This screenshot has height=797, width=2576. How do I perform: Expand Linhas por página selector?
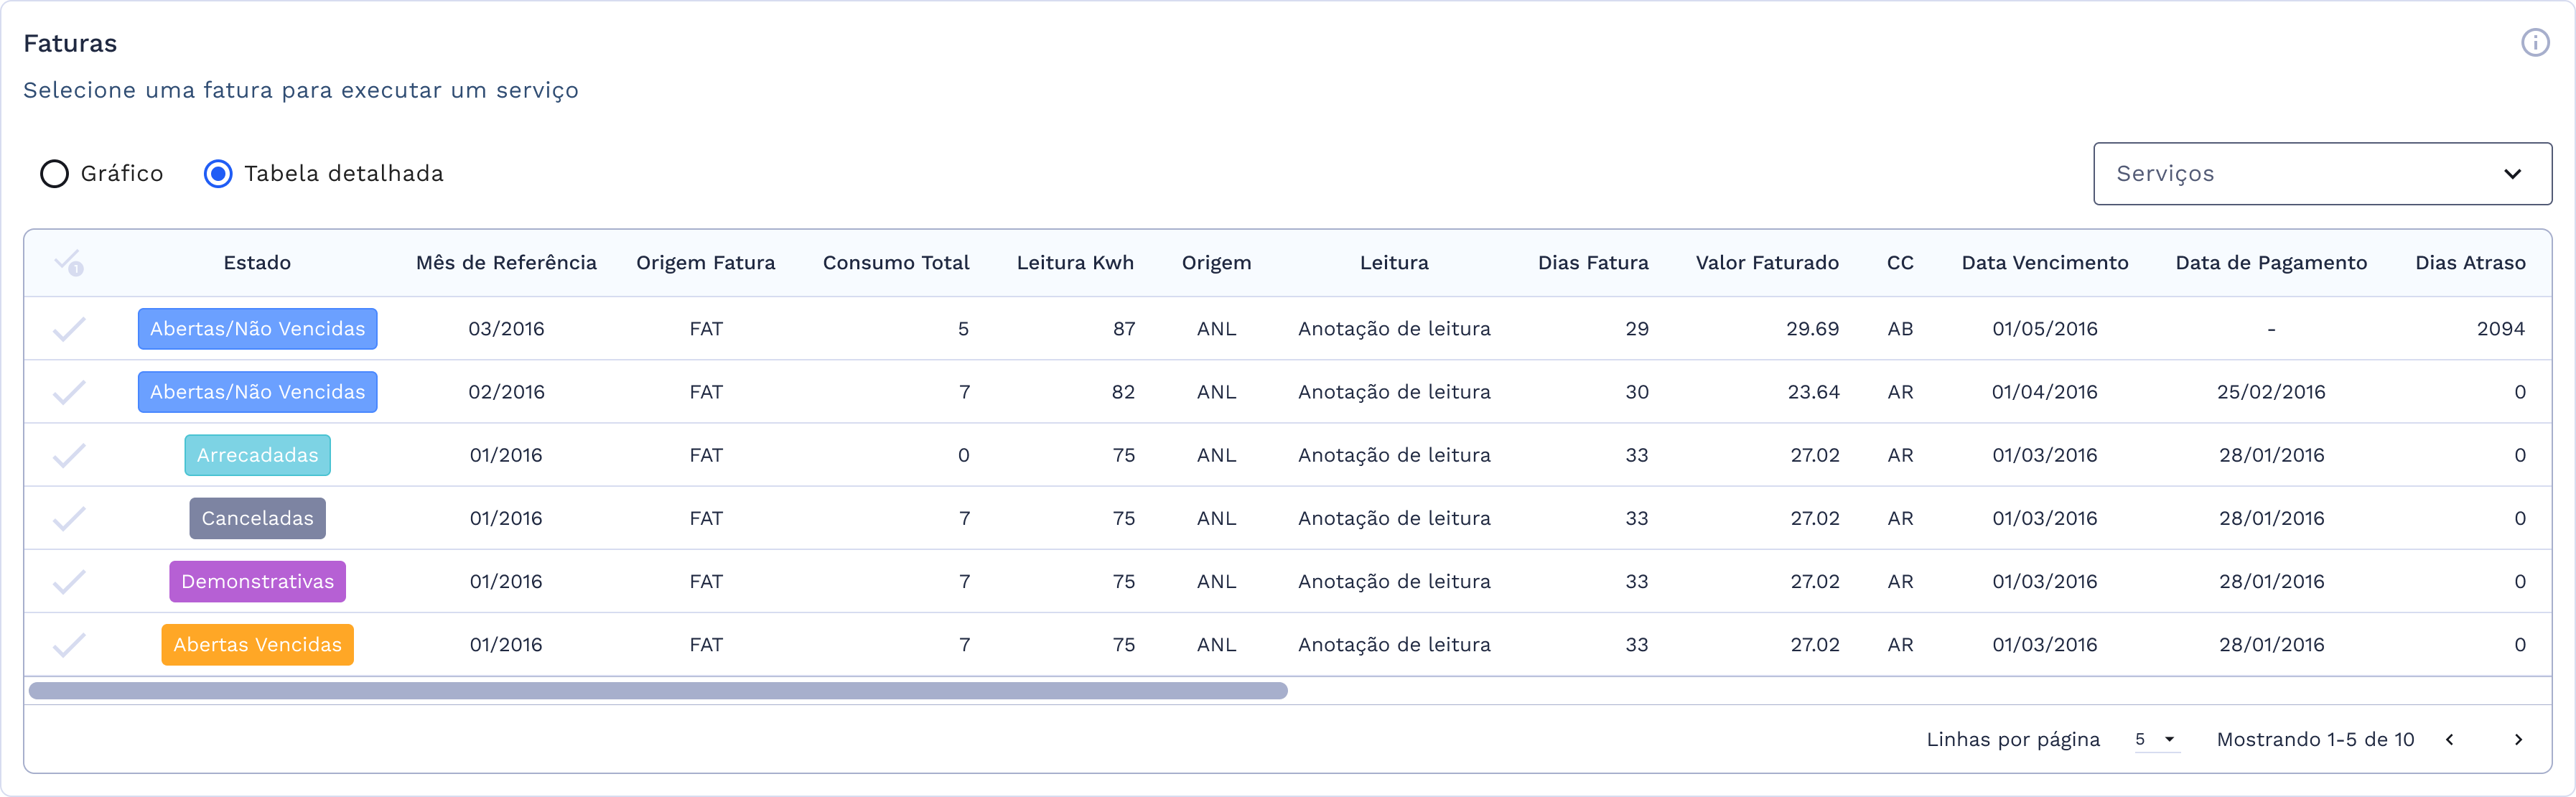(x=2155, y=740)
